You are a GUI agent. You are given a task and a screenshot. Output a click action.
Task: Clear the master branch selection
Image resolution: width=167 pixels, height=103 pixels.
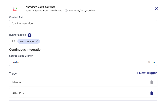[149, 62]
